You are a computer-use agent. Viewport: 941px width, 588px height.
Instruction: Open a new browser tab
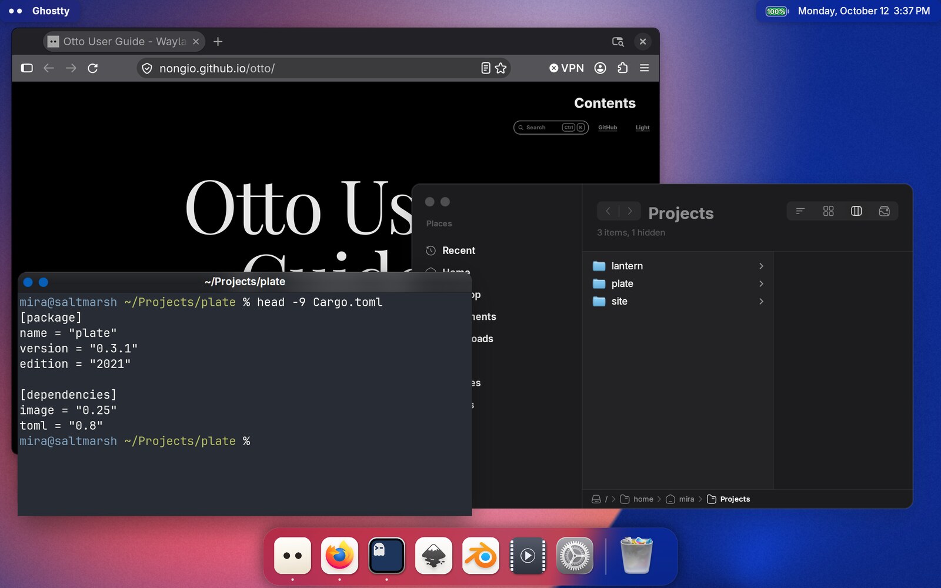(x=218, y=42)
